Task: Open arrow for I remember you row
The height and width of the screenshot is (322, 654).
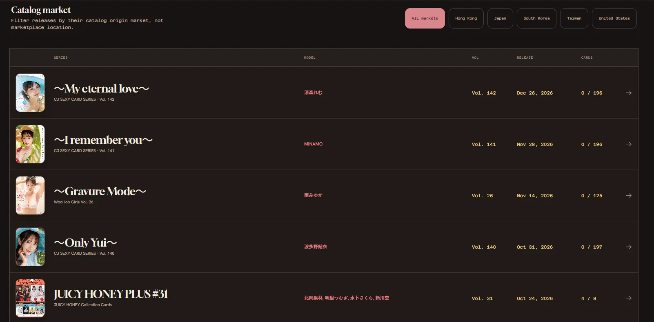Action: (629, 144)
